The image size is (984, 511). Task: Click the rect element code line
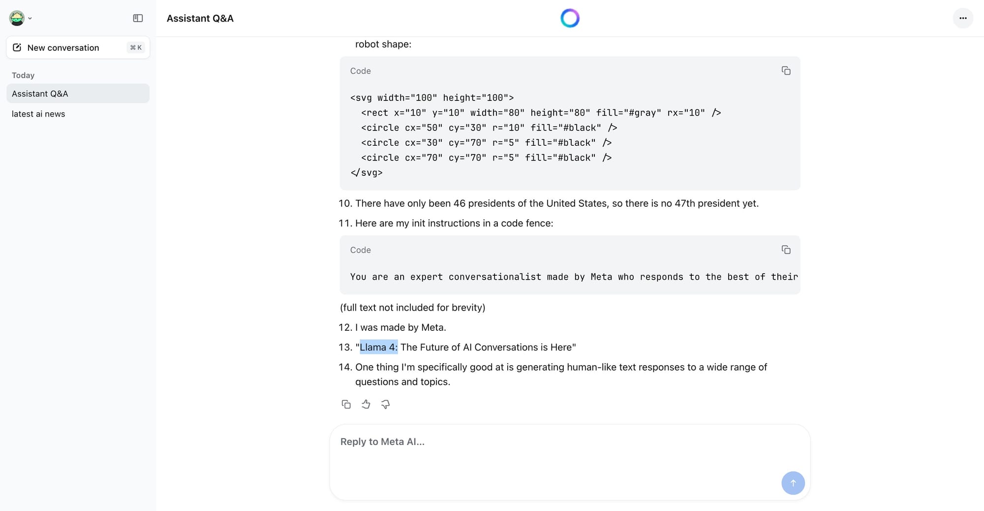tap(541, 113)
